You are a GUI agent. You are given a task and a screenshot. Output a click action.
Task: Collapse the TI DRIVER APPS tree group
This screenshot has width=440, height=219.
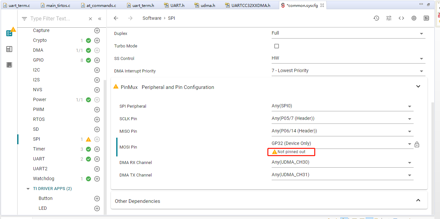pyautogui.click(x=28, y=189)
